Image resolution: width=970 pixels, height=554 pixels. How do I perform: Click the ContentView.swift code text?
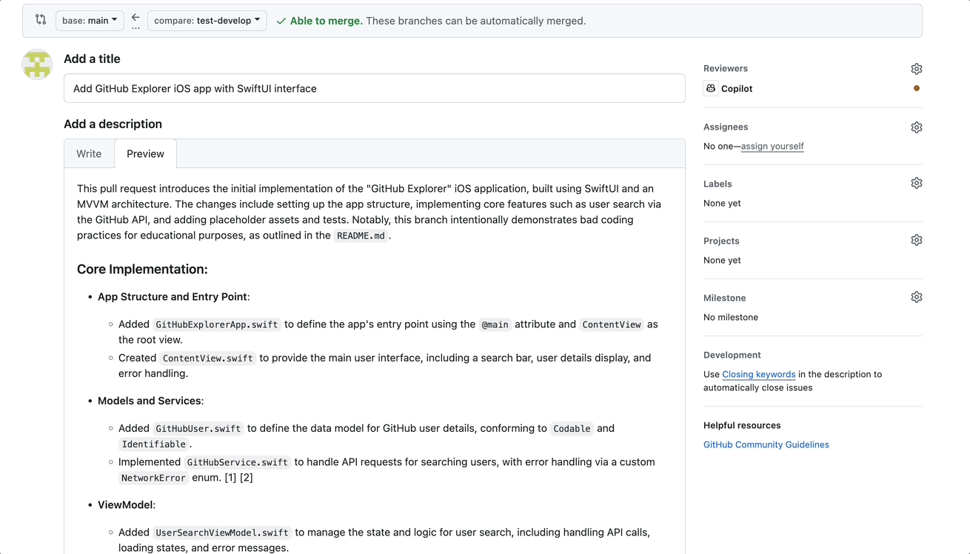208,358
